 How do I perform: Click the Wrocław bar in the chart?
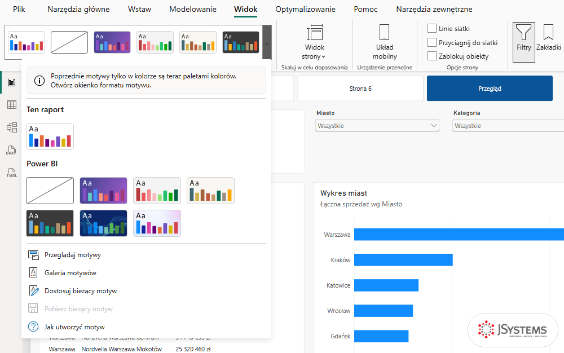pyautogui.click(x=384, y=311)
